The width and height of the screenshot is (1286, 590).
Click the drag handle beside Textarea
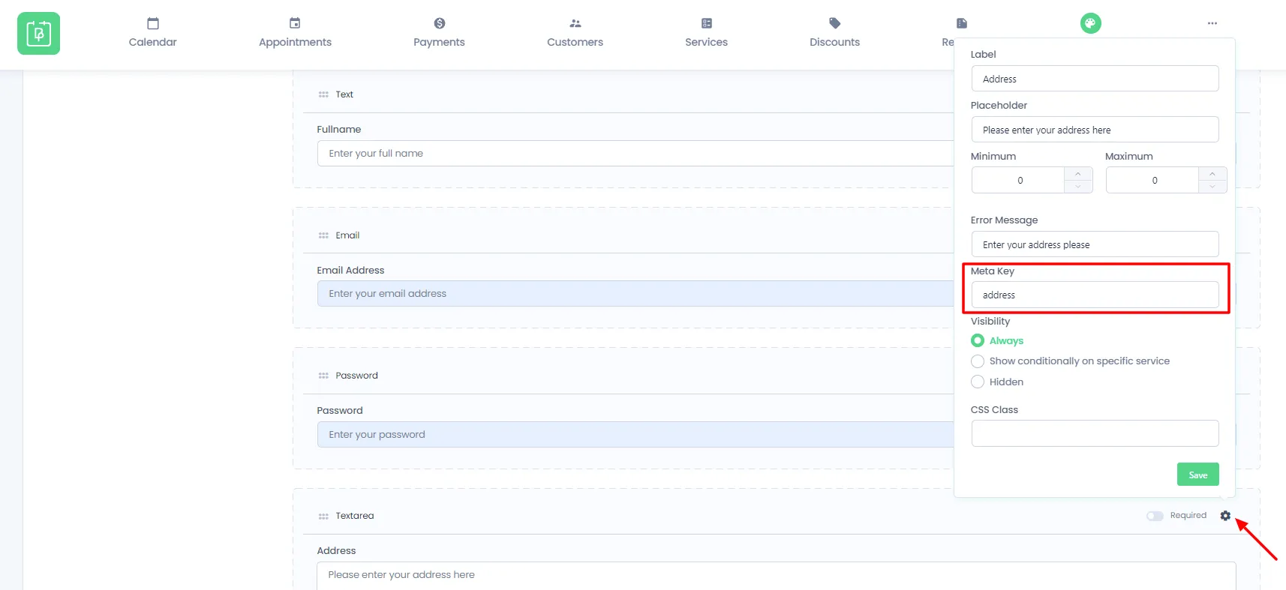[x=323, y=517]
